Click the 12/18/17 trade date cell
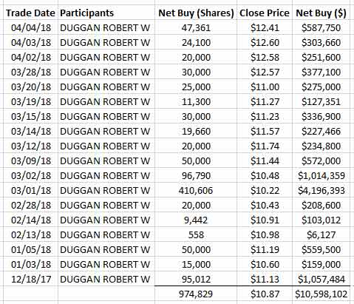The height and width of the screenshot is (304, 354). pyautogui.click(x=31, y=279)
